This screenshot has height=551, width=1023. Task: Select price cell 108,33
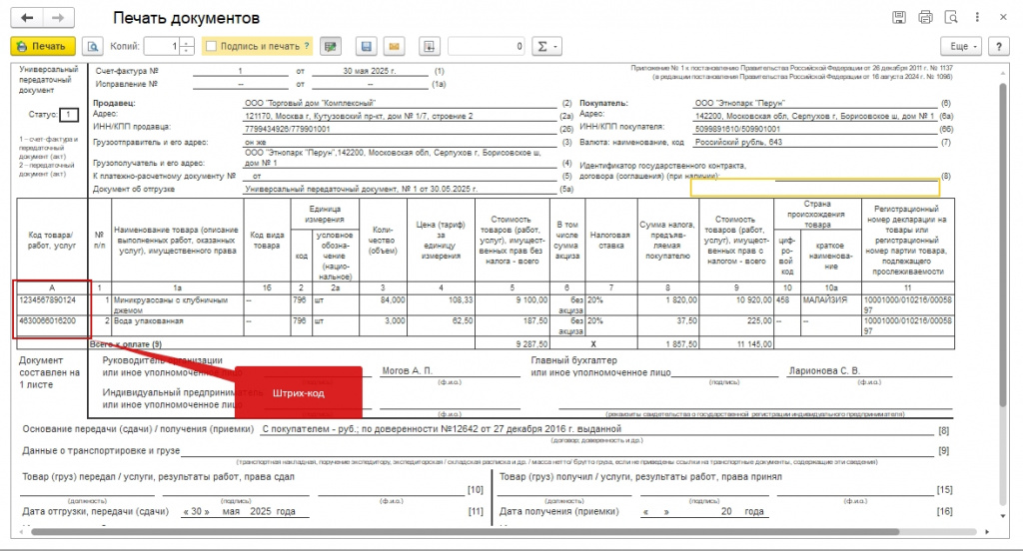441,305
